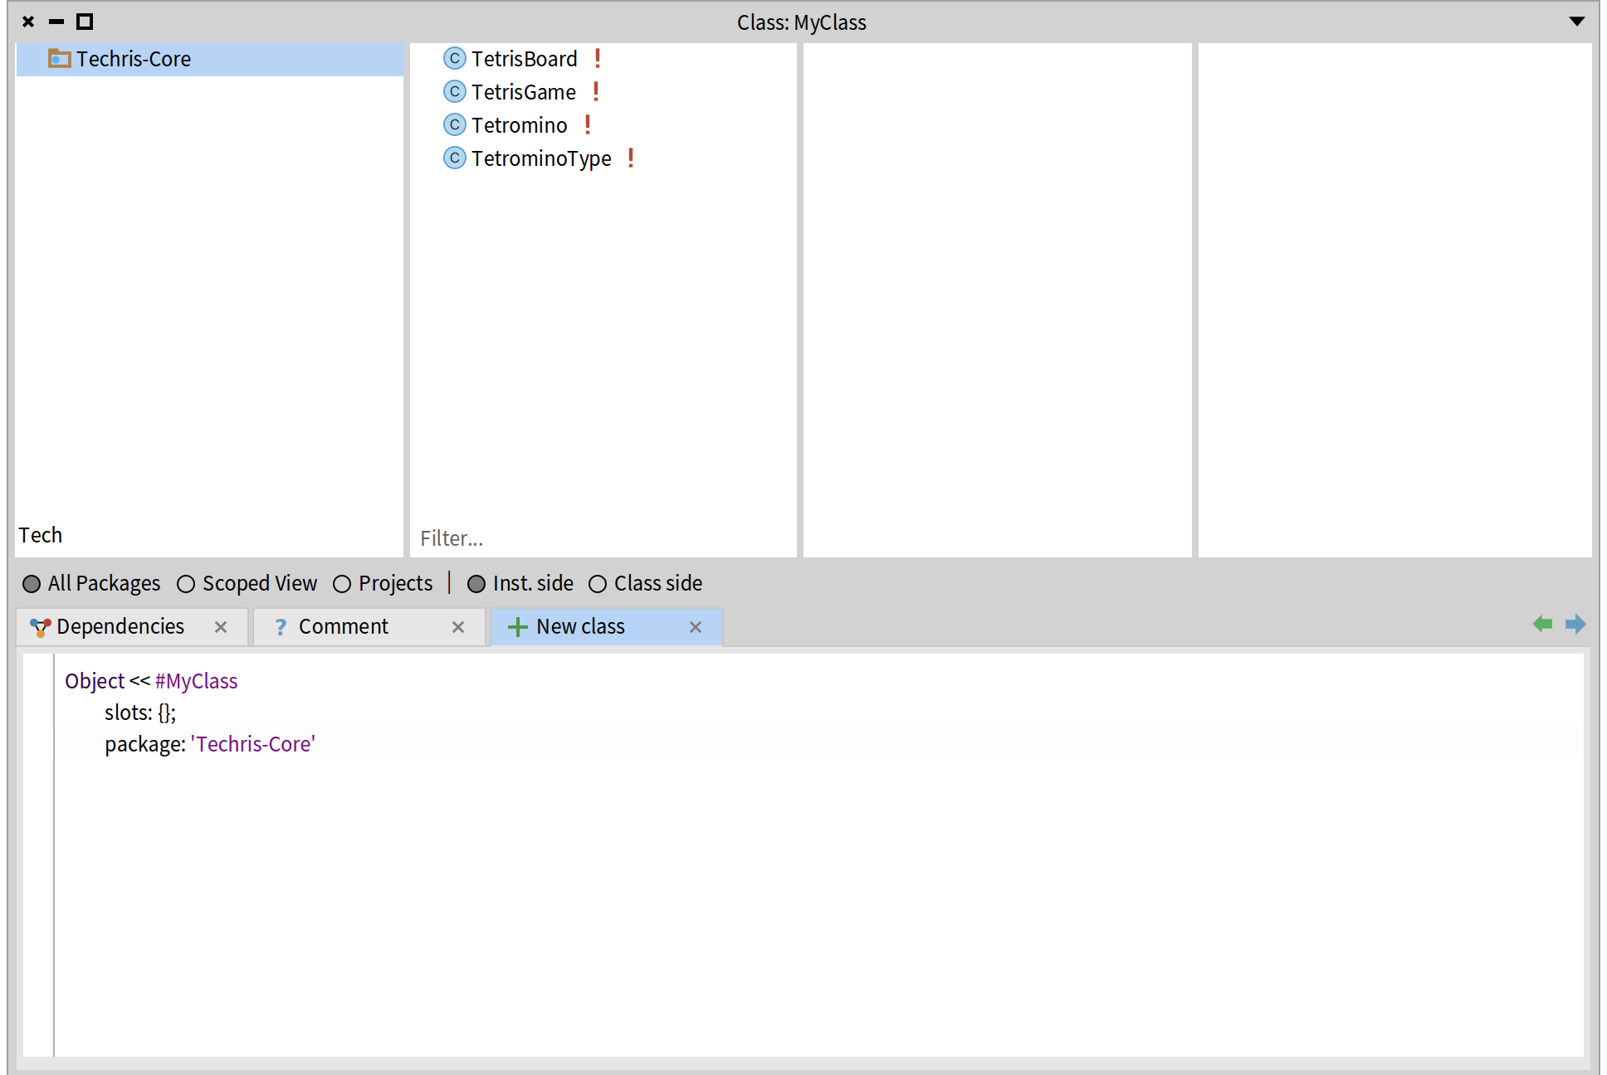The image size is (1607, 1075).
Task: Navigate back with green left arrow
Action: [1542, 625]
